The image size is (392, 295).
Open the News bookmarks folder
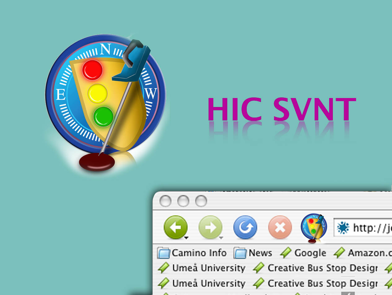253,253
